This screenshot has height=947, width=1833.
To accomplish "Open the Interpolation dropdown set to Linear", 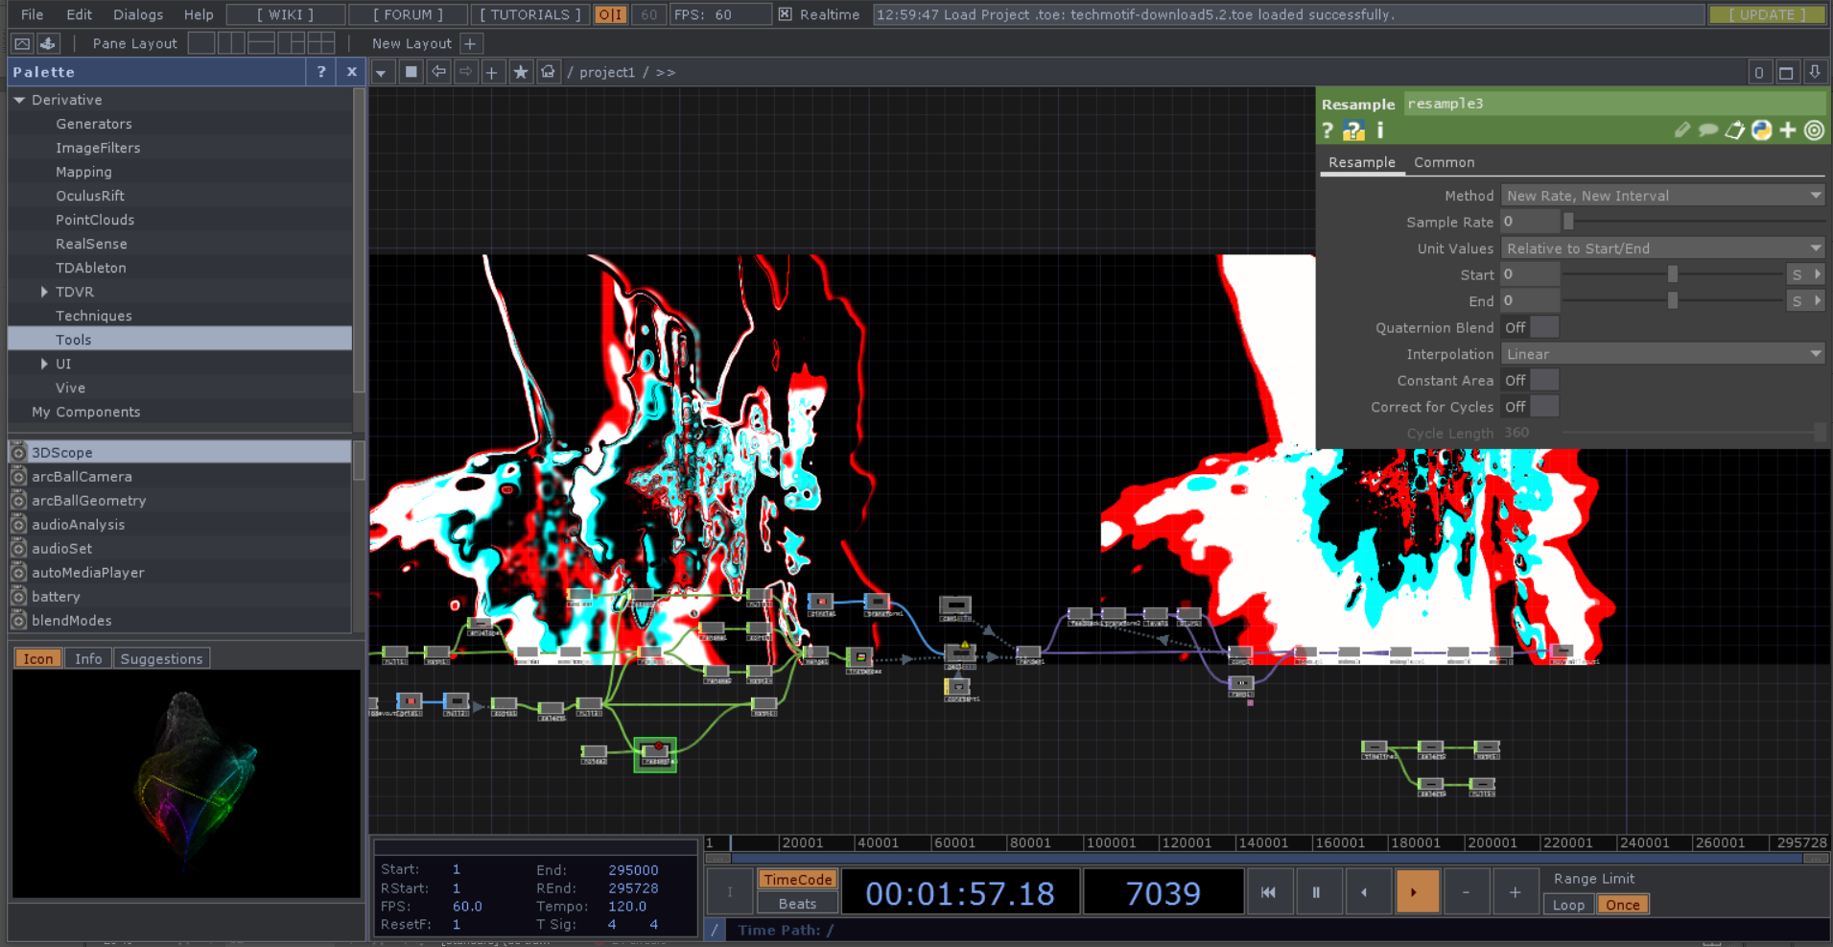I will pyautogui.click(x=1662, y=354).
